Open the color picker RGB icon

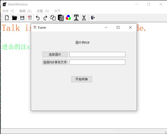click(x=68, y=18)
